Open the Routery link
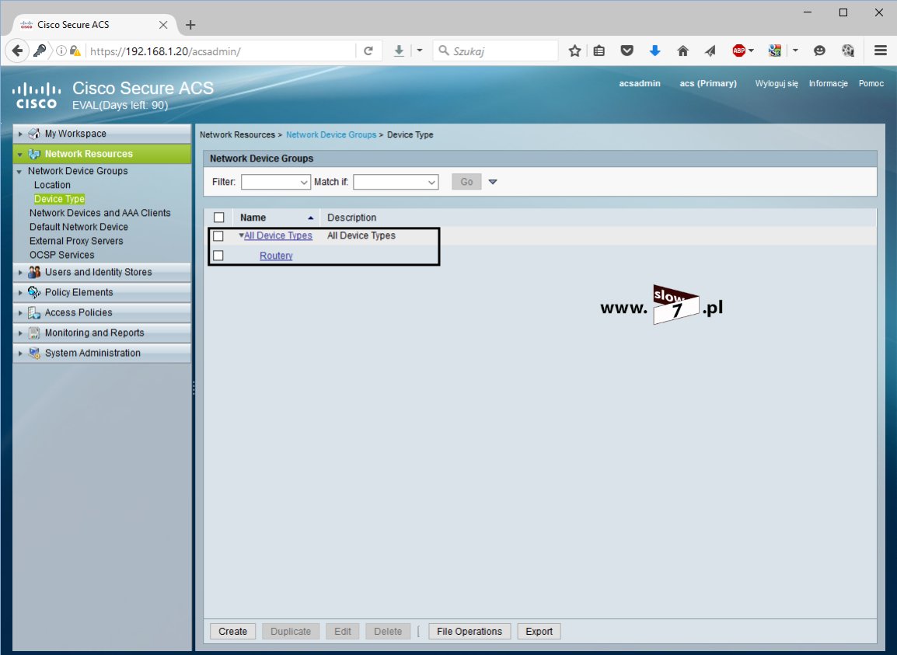The width and height of the screenshot is (897, 655). (276, 256)
